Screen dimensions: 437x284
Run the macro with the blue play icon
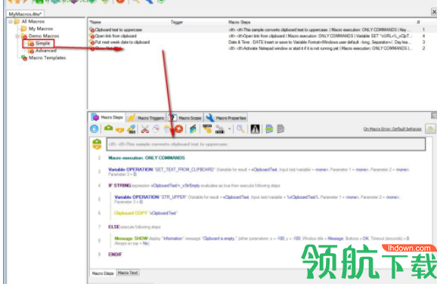95,129
